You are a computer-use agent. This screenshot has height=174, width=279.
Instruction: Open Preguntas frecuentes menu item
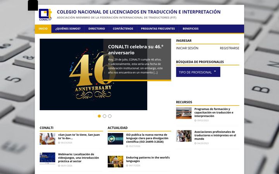(158, 29)
